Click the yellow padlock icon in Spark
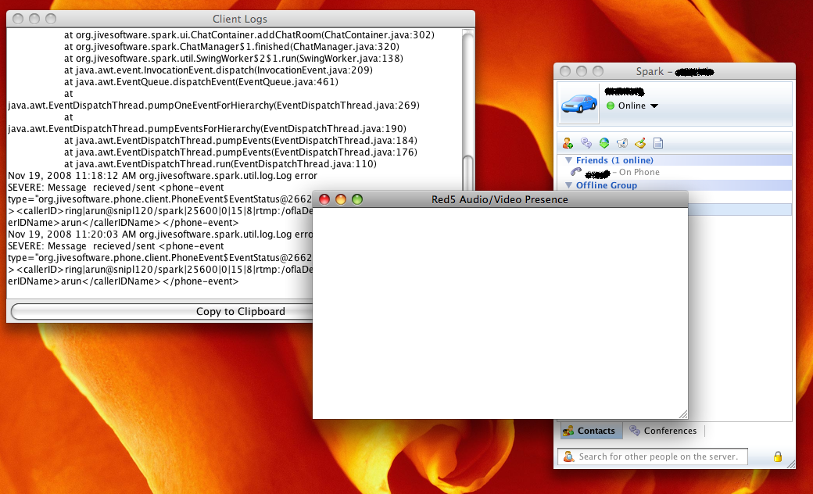Image resolution: width=813 pixels, height=494 pixels. pos(778,456)
